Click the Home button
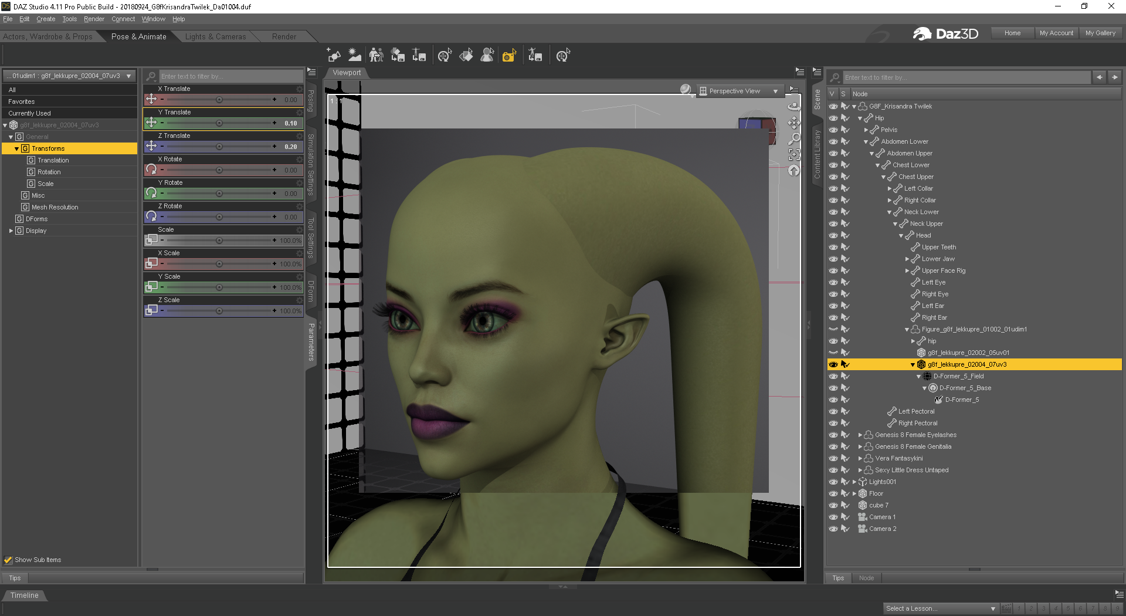Viewport: 1126px width, 616px height. click(1012, 33)
